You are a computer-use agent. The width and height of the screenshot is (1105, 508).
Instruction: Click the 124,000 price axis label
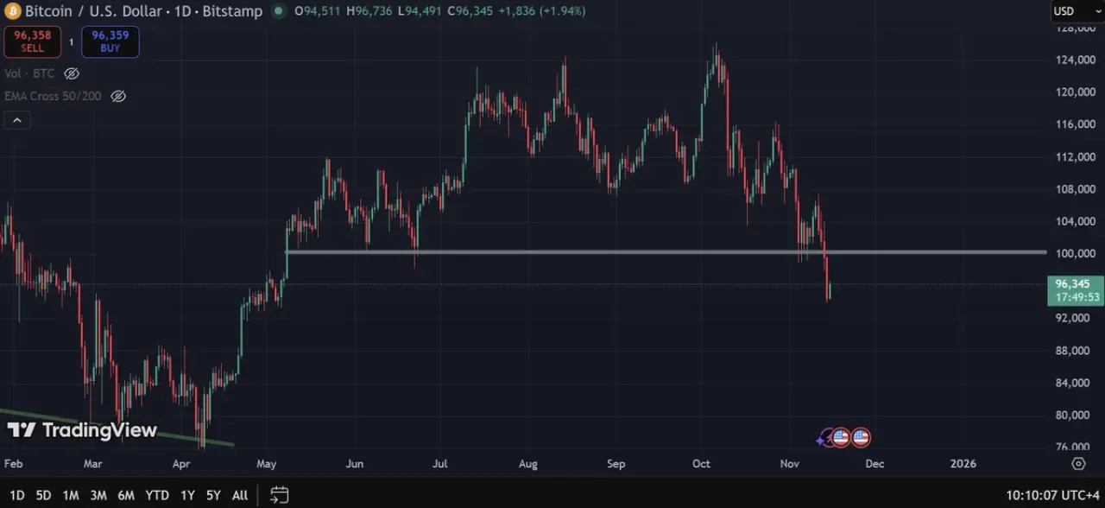(x=1075, y=60)
